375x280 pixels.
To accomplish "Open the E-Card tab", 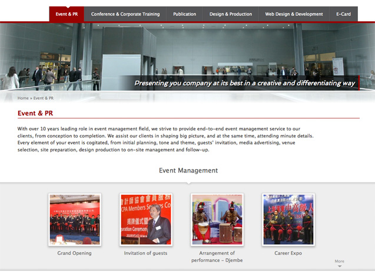I will tap(343, 14).
